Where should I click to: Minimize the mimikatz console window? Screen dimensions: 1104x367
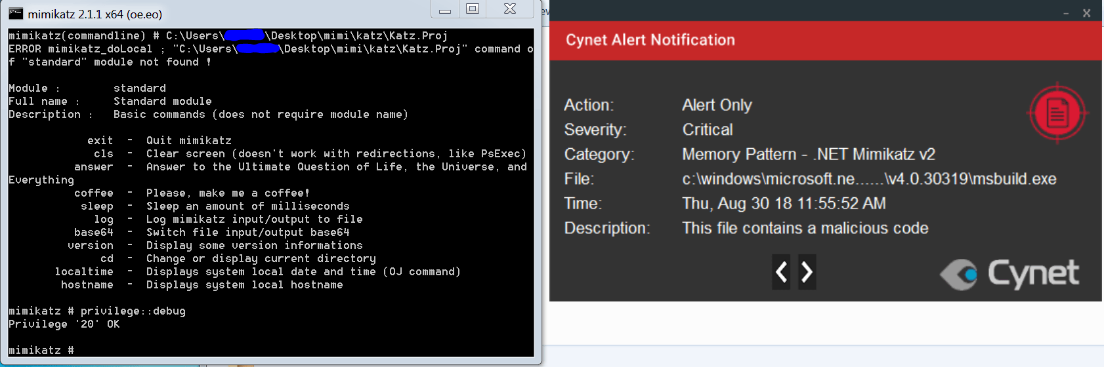[445, 9]
